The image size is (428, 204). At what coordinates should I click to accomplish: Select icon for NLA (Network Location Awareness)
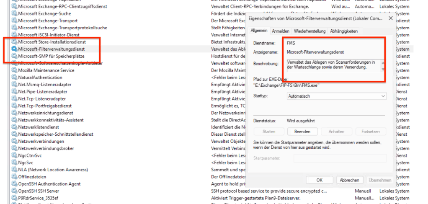pos(15,170)
